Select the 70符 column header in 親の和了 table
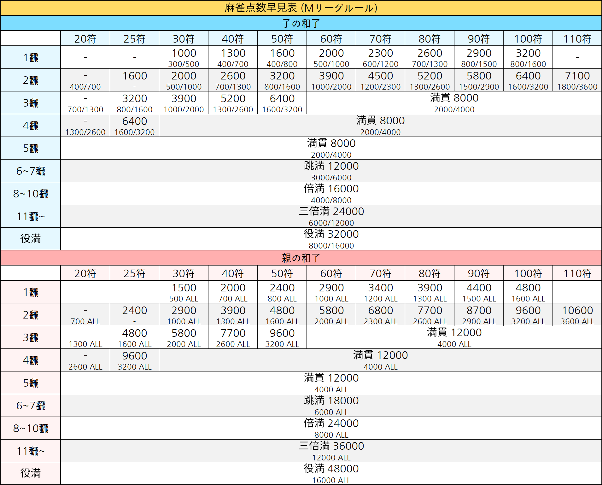This screenshot has height=485, width=602. pos(380,273)
